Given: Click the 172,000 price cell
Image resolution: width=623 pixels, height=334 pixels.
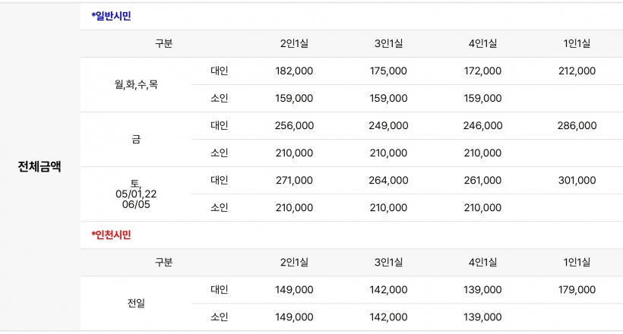Looking at the screenshot, I should 482,71.
